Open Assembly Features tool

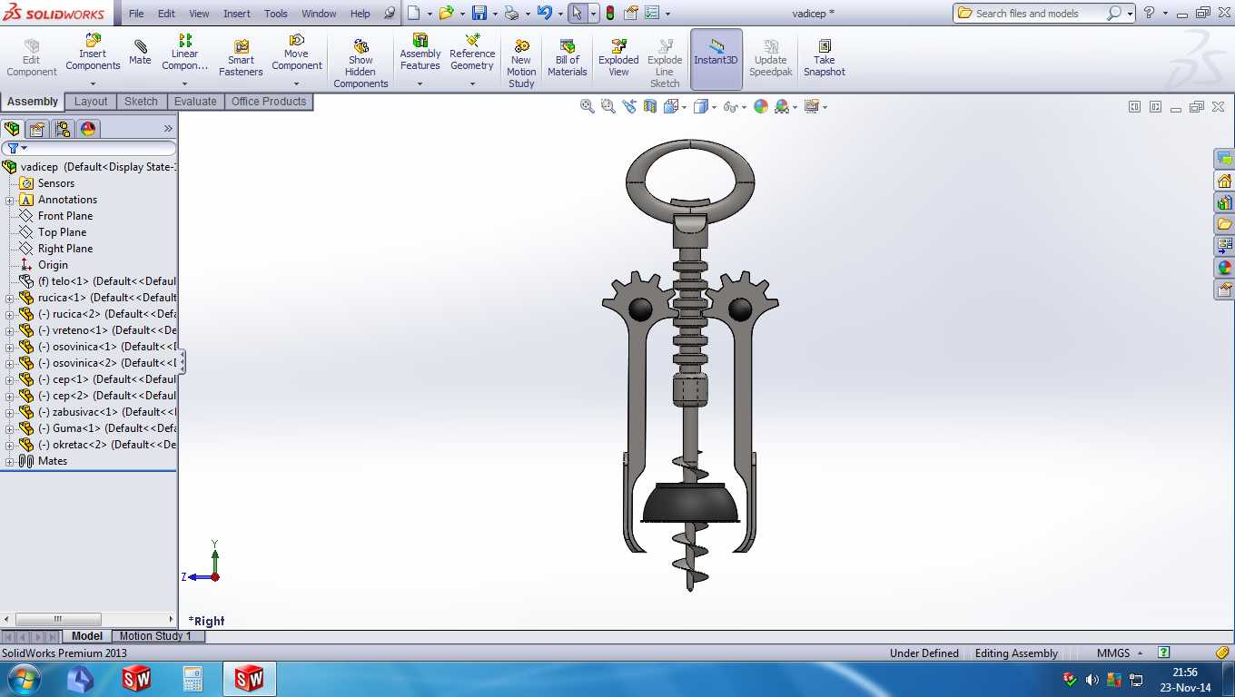420,53
